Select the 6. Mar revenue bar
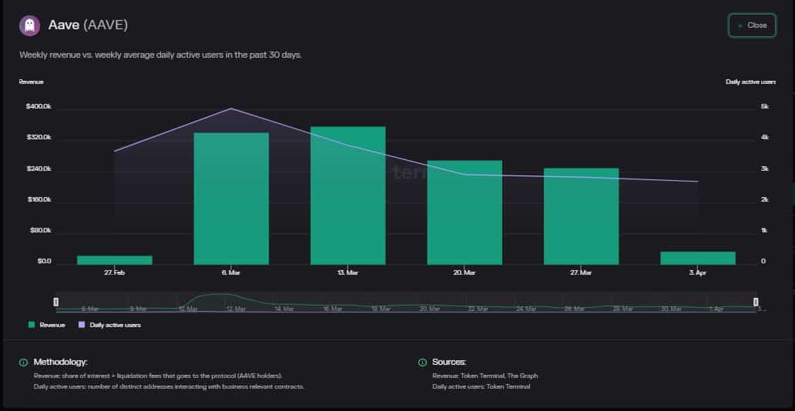 pos(231,199)
